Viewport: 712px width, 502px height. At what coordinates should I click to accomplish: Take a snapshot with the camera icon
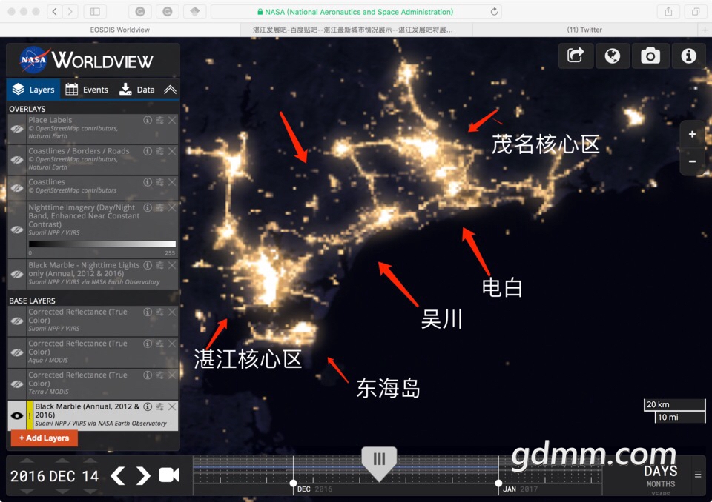coord(650,56)
